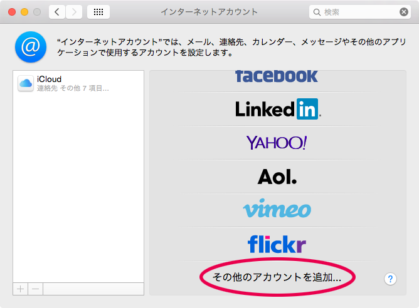Choose the facebook account type
This screenshot has width=419, height=308.
coord(277,77)
